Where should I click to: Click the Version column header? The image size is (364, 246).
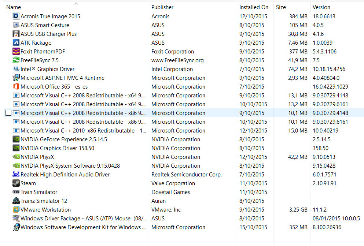coord(321,7)
